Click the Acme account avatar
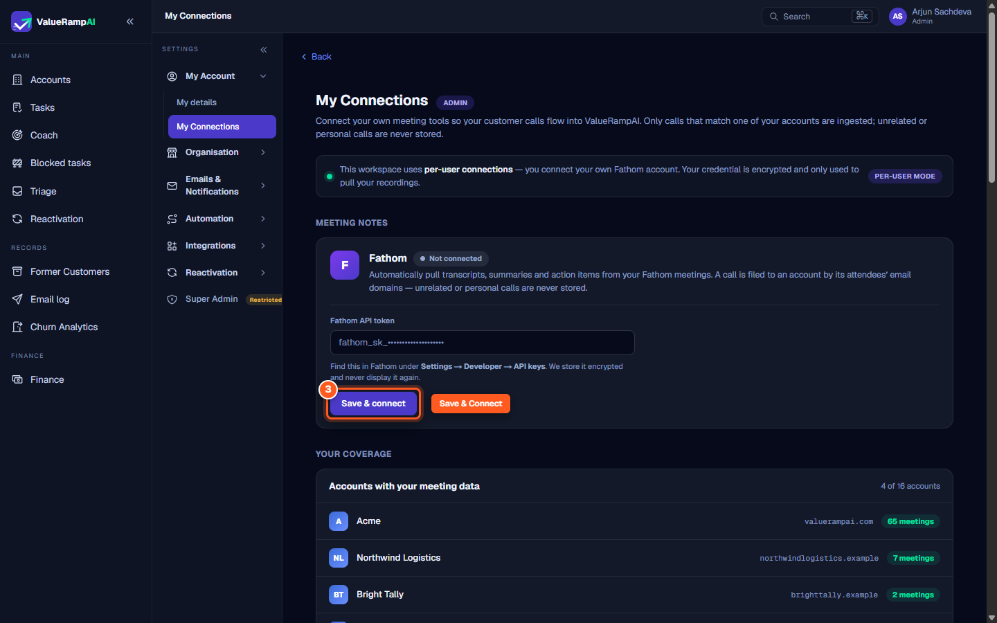The width and height of the screenshot is (997, 623). tap(339, 521)
